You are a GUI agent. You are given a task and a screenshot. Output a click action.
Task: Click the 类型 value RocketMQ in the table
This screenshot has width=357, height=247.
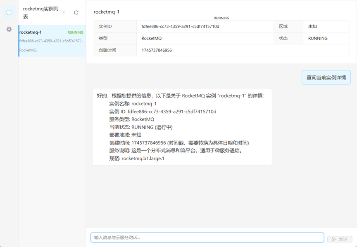coord(152,38)
